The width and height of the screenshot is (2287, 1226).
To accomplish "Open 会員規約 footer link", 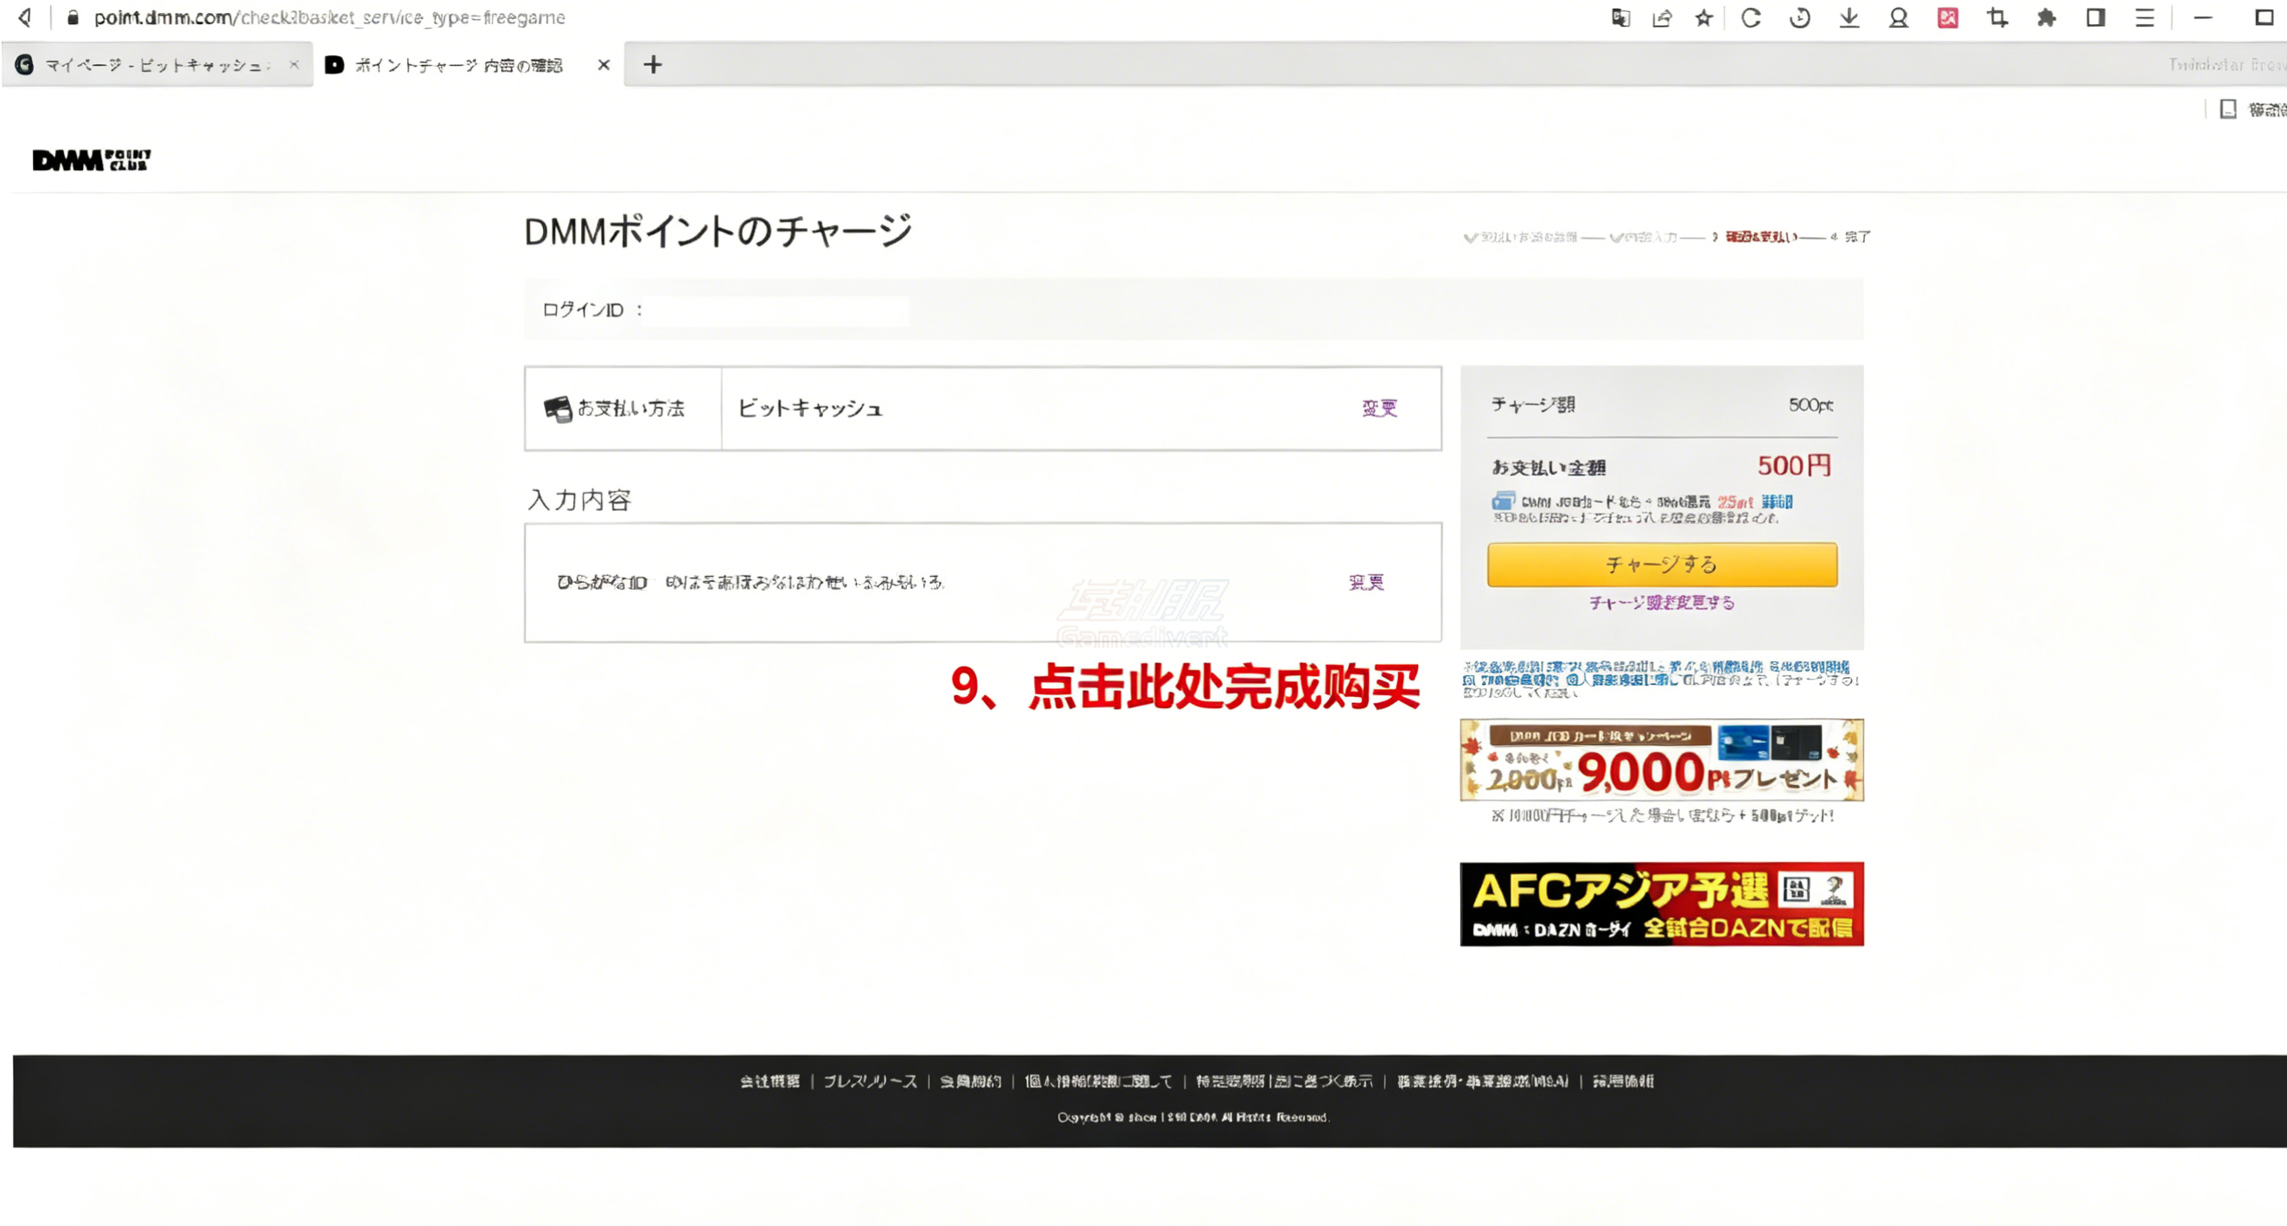I will point(970,1082).
